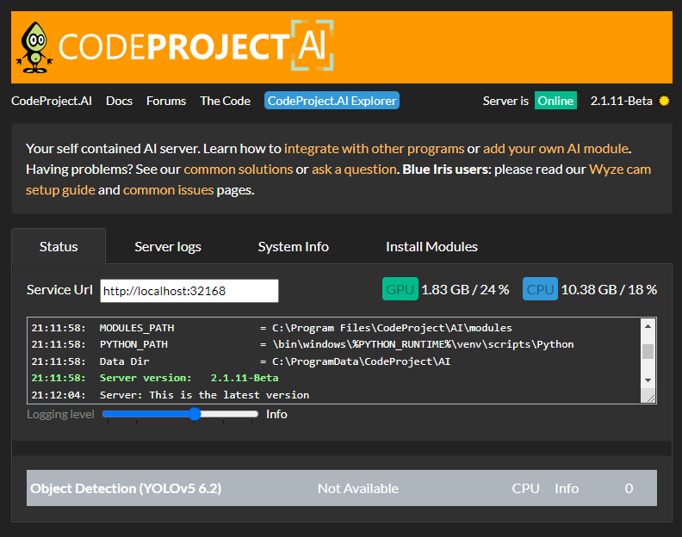Select the Status tab

(x=59, y=246)
